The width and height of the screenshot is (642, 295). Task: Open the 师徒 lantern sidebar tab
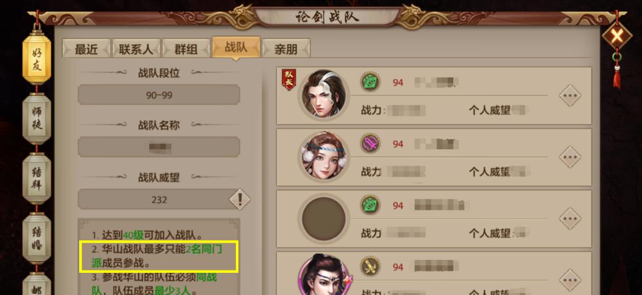pos(37,118)
